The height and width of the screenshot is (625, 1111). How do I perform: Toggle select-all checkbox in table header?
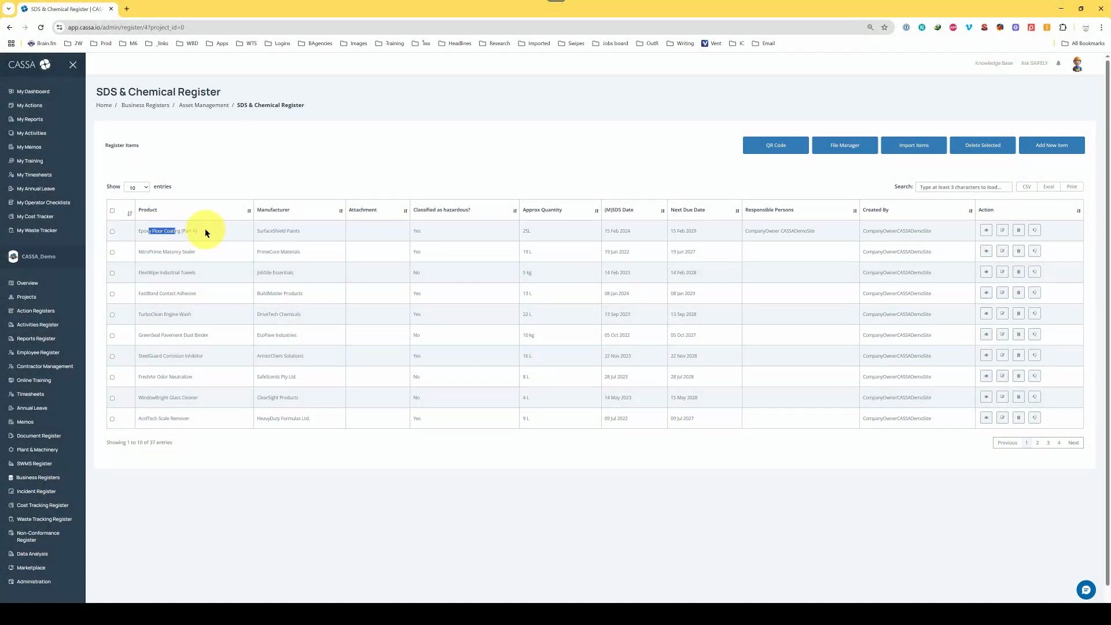tap(112, 211)
